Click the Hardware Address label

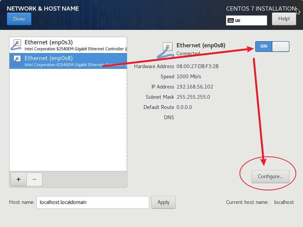(x=154, y=67)
